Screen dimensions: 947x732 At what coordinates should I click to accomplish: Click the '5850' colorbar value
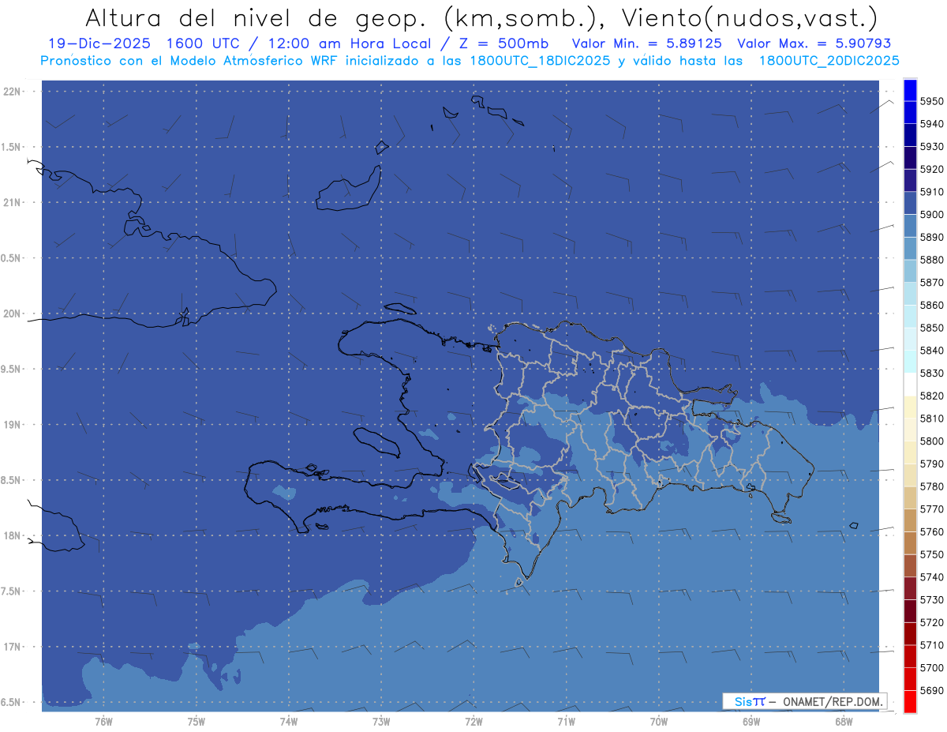pos(931,328)
